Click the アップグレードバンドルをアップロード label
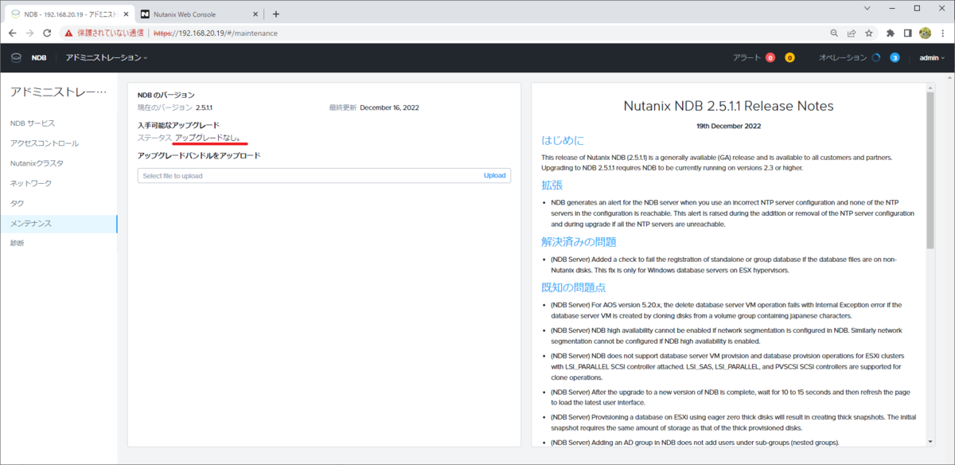The height and width of the screenshot is (465, 955). [199, 155]
